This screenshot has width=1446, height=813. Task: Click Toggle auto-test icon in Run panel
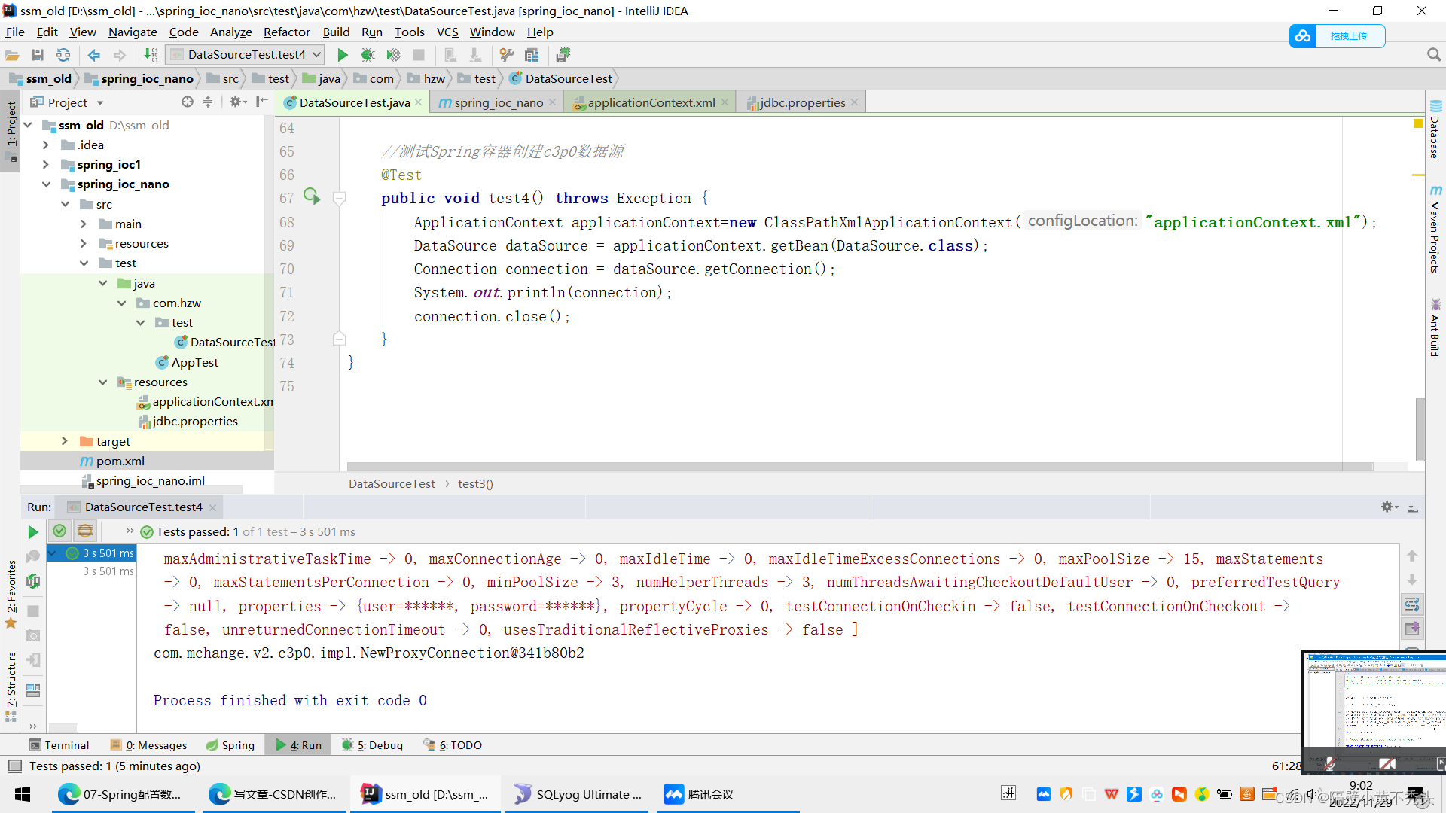(x=33, y=581)
